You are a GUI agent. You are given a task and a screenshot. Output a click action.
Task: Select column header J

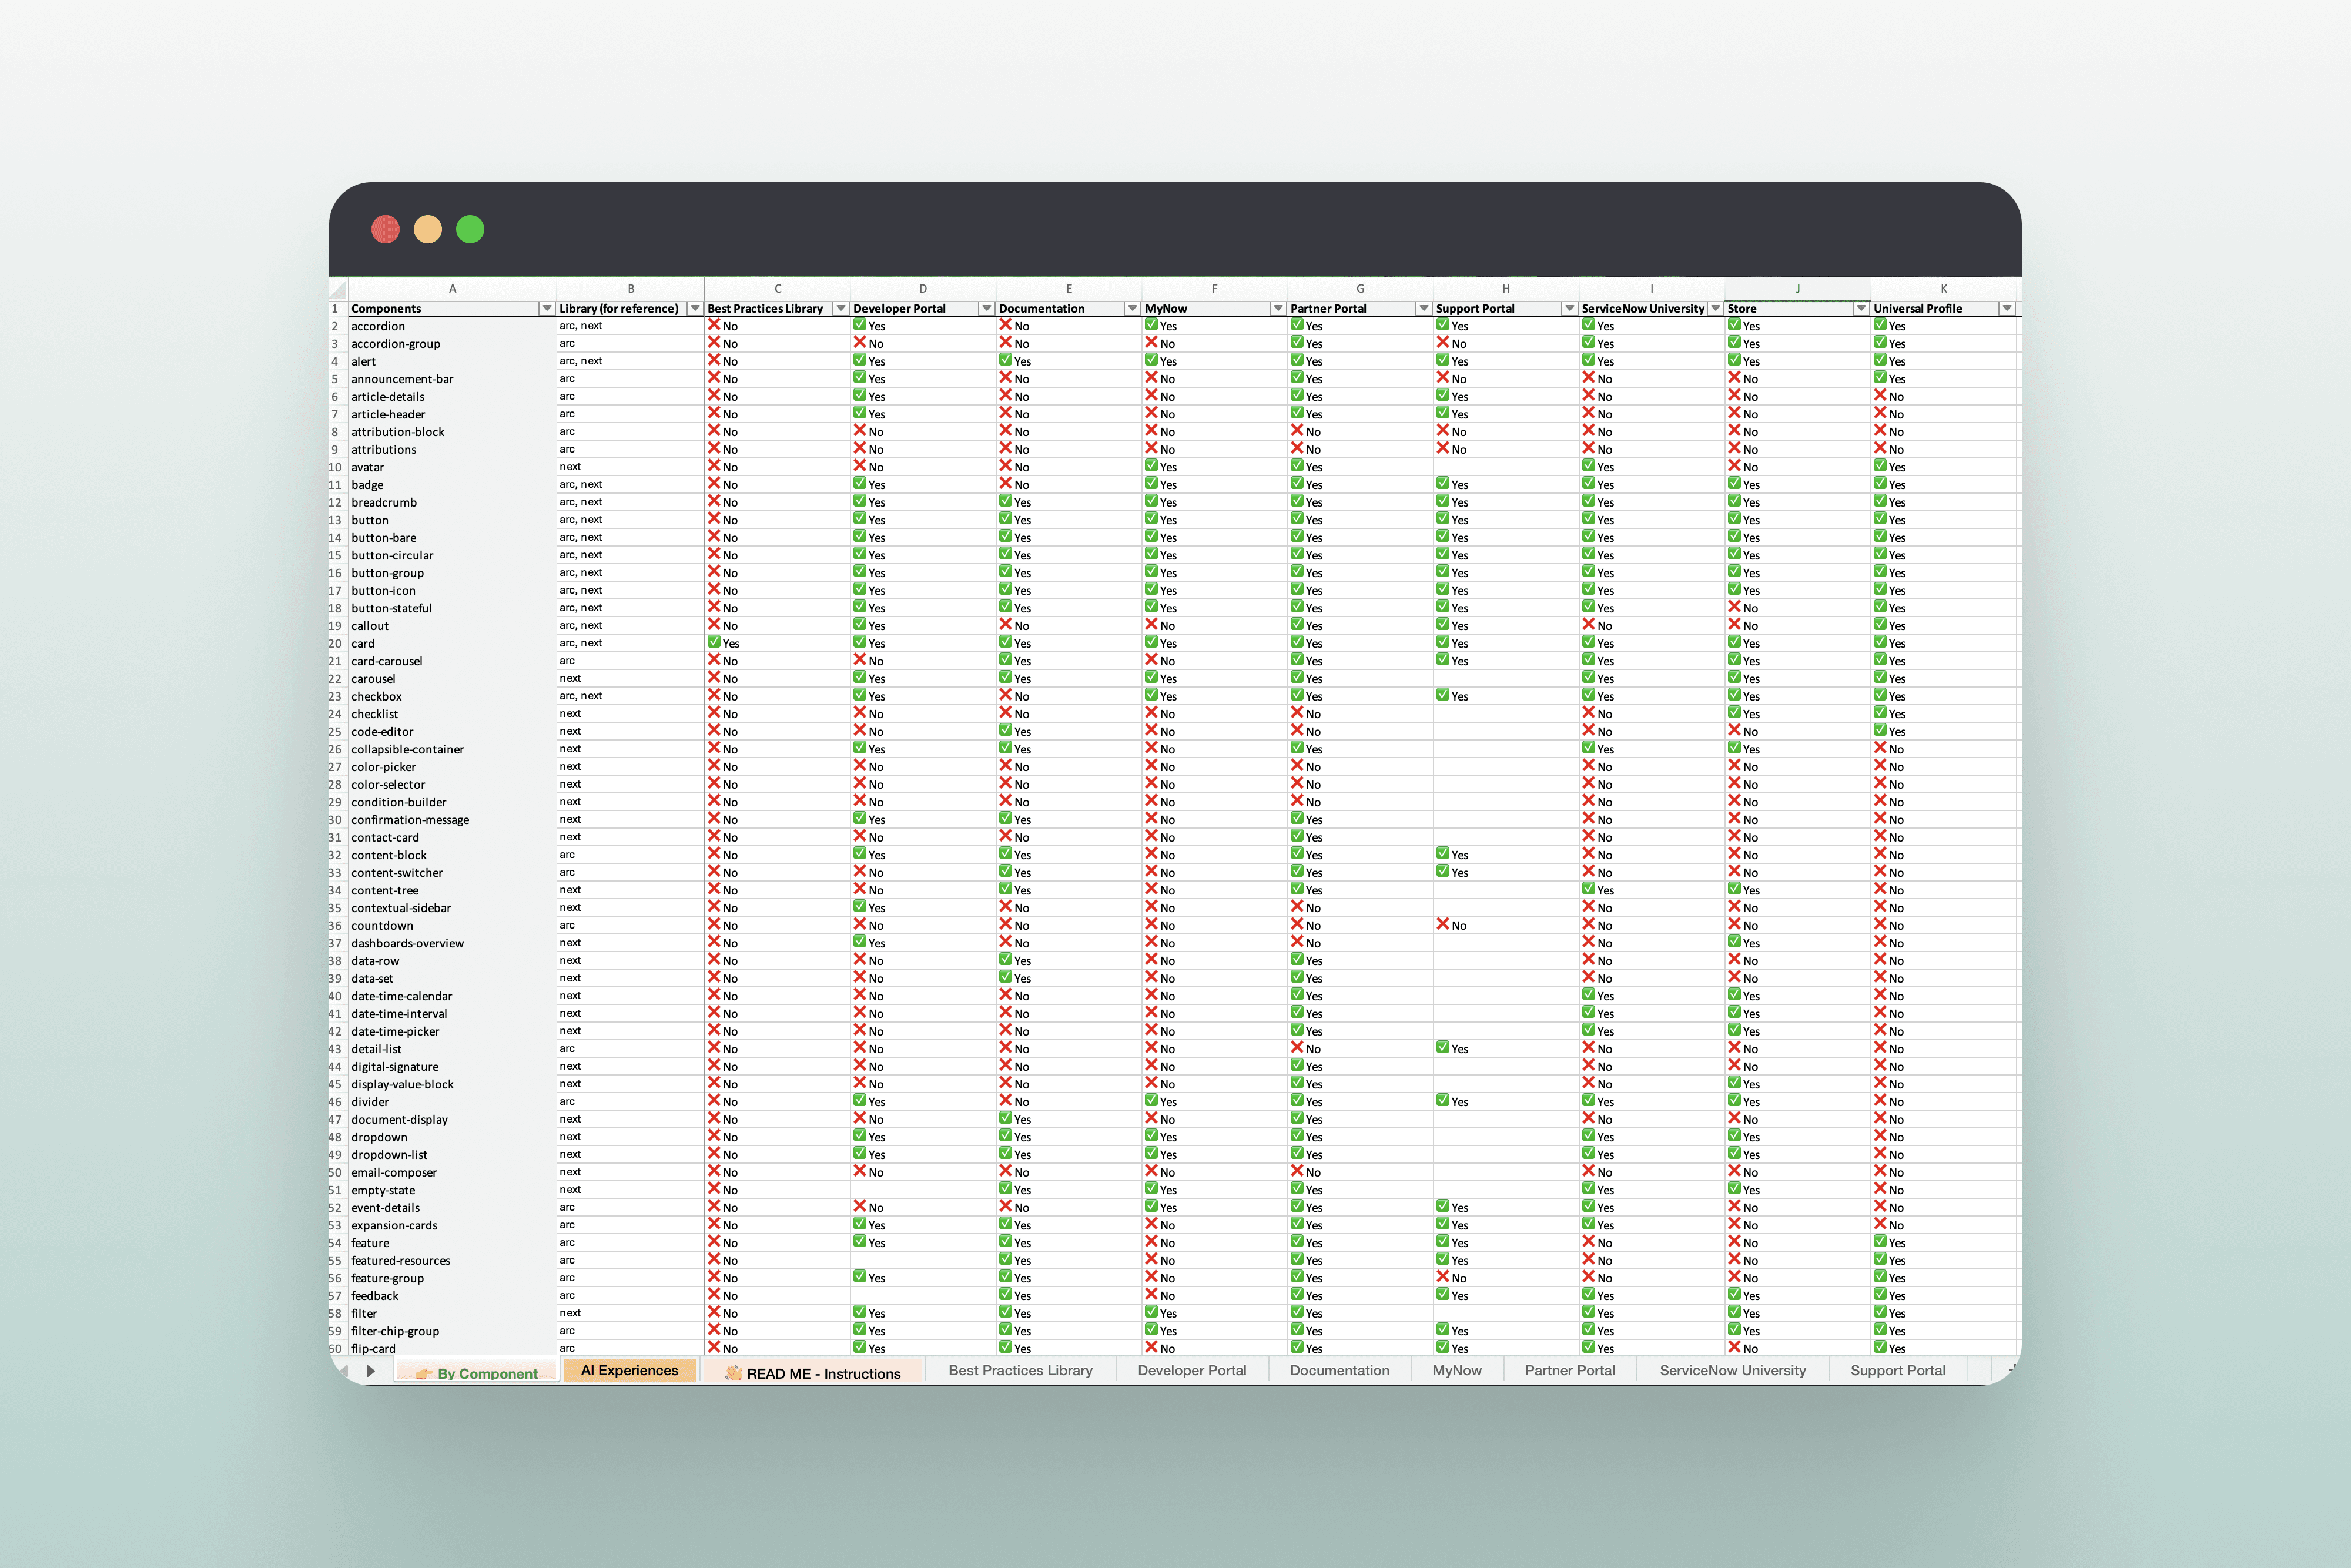(1797, 289)
